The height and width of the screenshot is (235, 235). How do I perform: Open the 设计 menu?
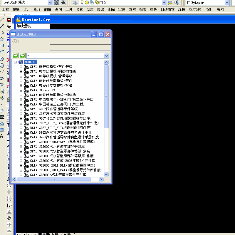tap(26, 9)
